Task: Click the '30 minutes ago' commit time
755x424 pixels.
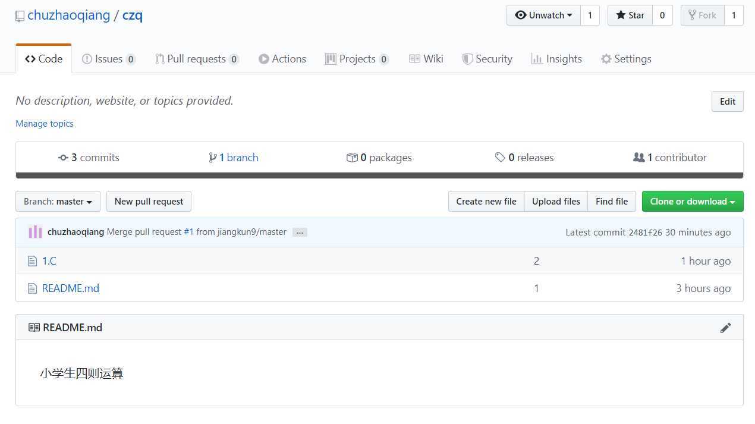Action: click(698, 233)
